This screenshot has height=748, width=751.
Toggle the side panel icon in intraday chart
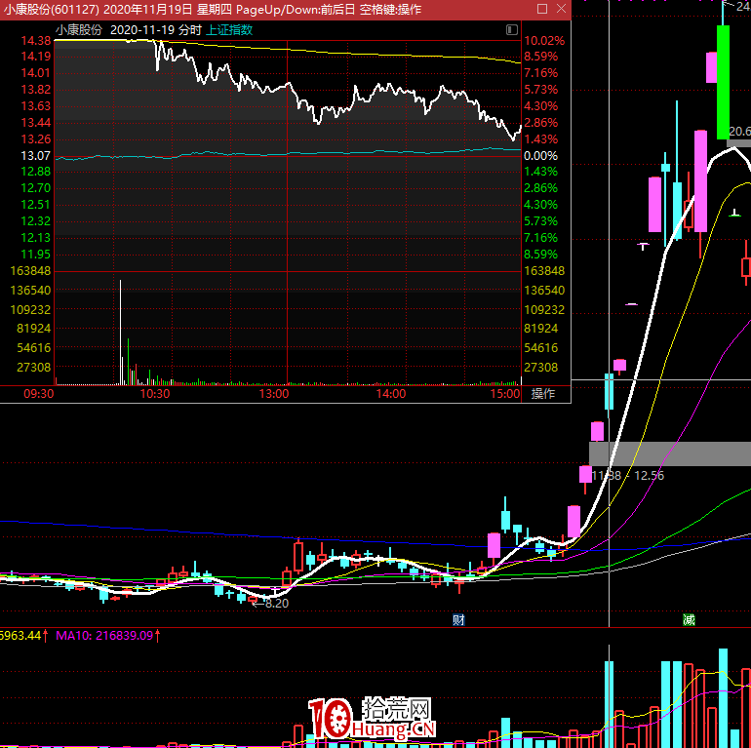pos(511,30)
